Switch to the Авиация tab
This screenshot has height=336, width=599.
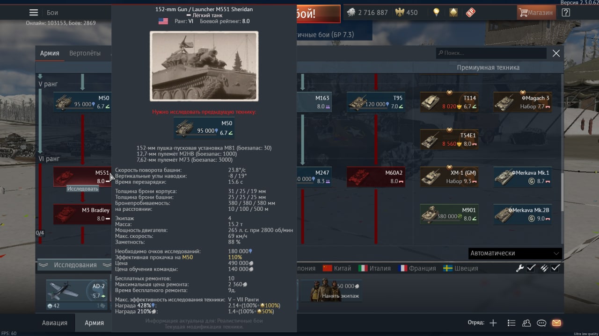coord(55,323)
